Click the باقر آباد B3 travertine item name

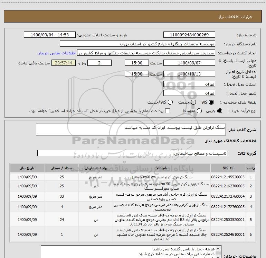click(x=162, y=220)
